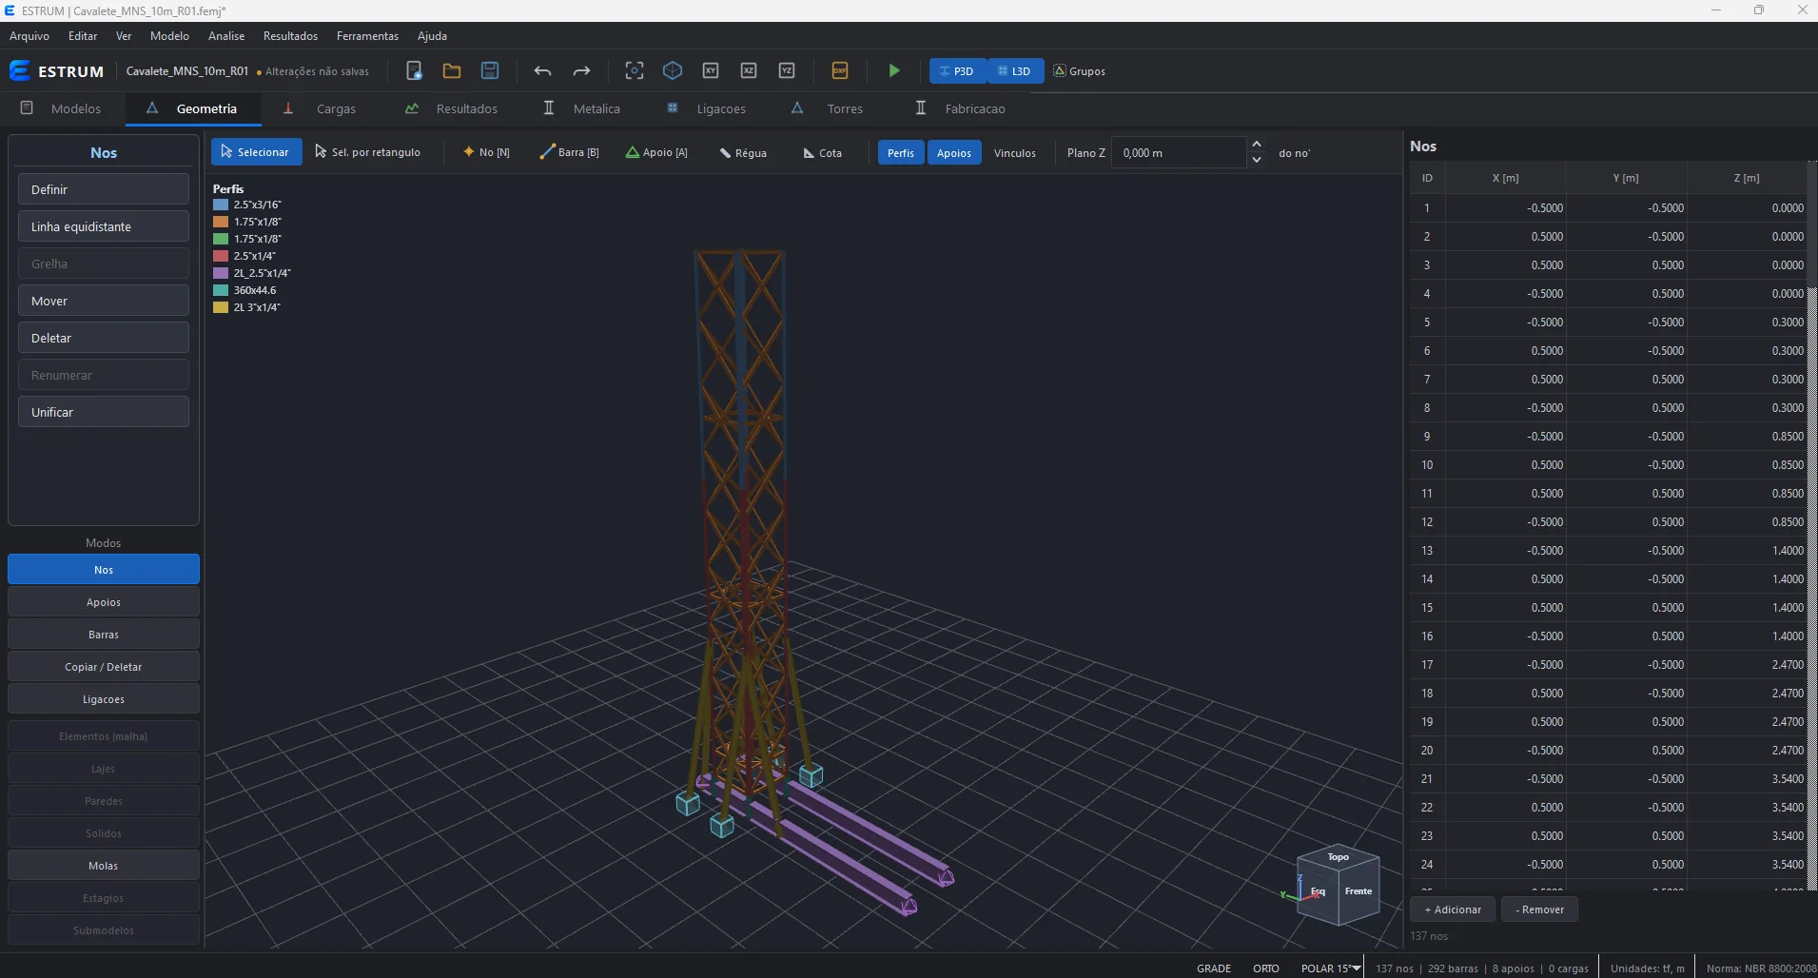The image size is (1818, 978).
Task: Select the No [N] node tool
Action: point(486,152)
